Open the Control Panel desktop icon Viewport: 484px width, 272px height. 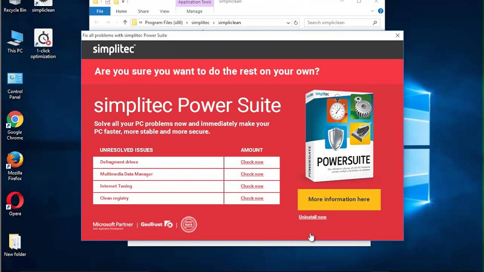pos(15,86)
